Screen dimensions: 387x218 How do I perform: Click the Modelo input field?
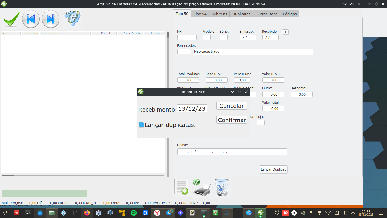click(x=207, y=37)
